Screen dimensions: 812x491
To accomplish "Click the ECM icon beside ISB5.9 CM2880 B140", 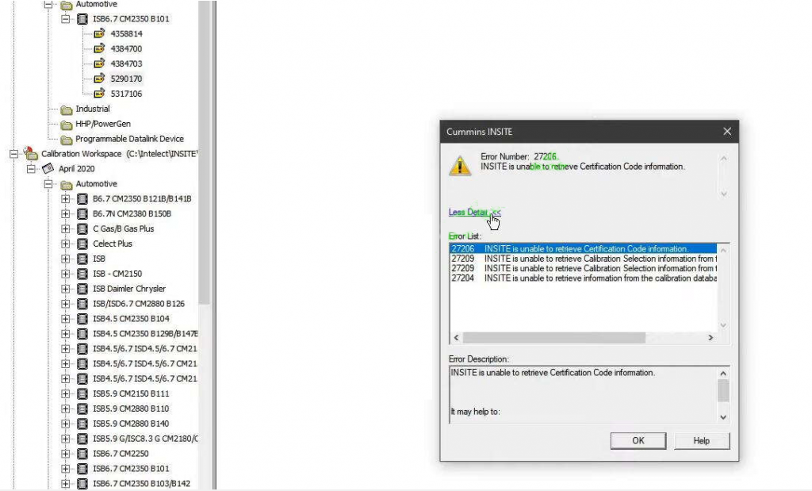I will (82, 424).
